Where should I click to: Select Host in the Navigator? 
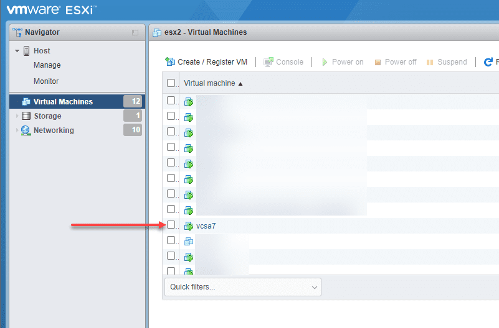42,51
